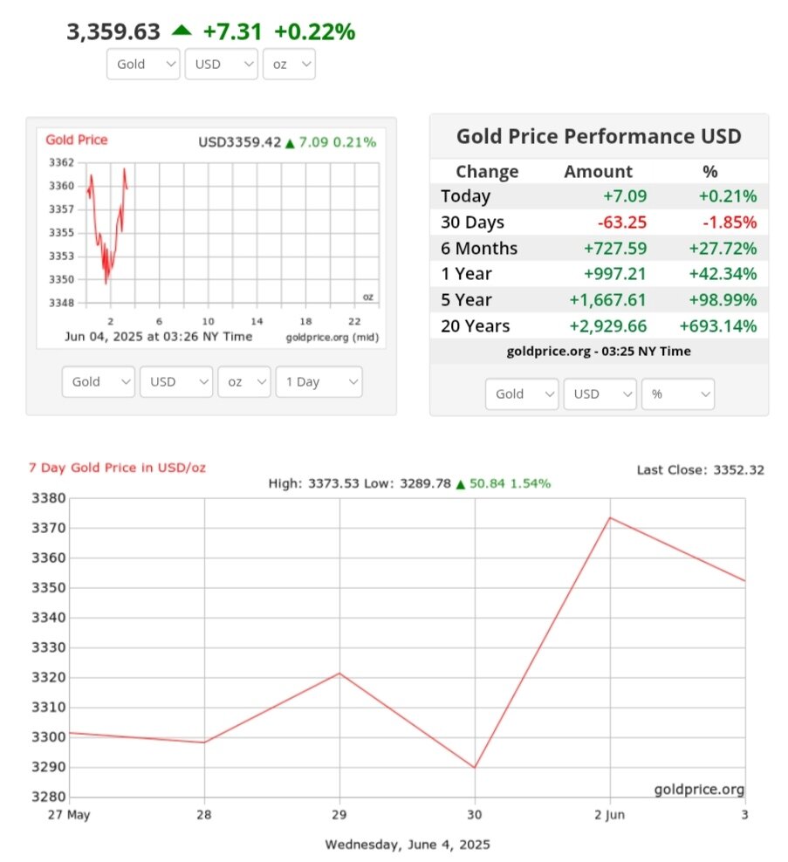Open the Gold dropdown under the performance table
Viewport: 788px width, 862px height.
click(521, 393)
